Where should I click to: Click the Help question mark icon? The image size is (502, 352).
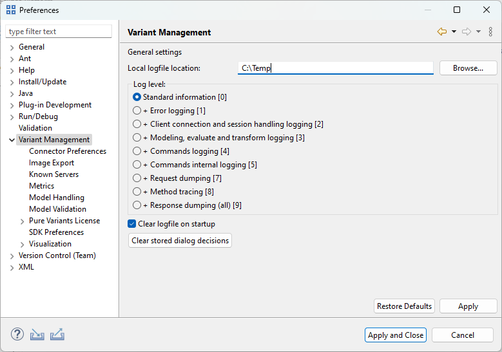[17, 335]
